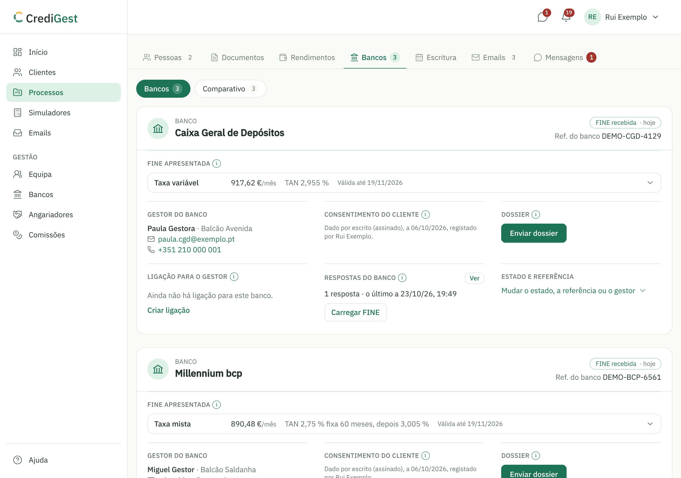Switch to the Rendimentos tab

coord(307,57)
